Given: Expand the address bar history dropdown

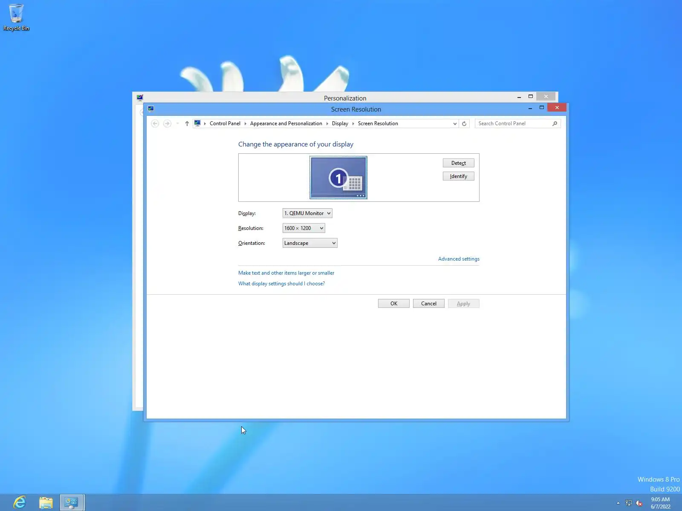Looking at the screenshot, I should [455, 123].
